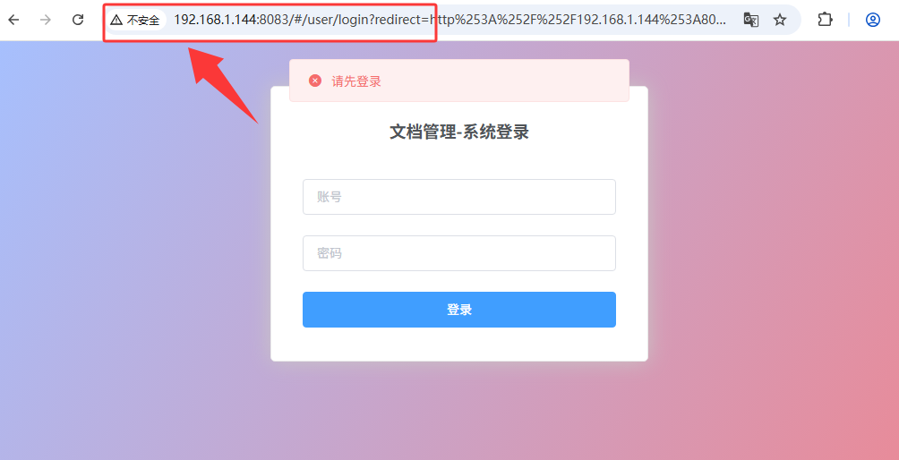This screenshot has width=899, height=460.
Task: Bookmark this page with the star icon
Action: coord(780,20)
